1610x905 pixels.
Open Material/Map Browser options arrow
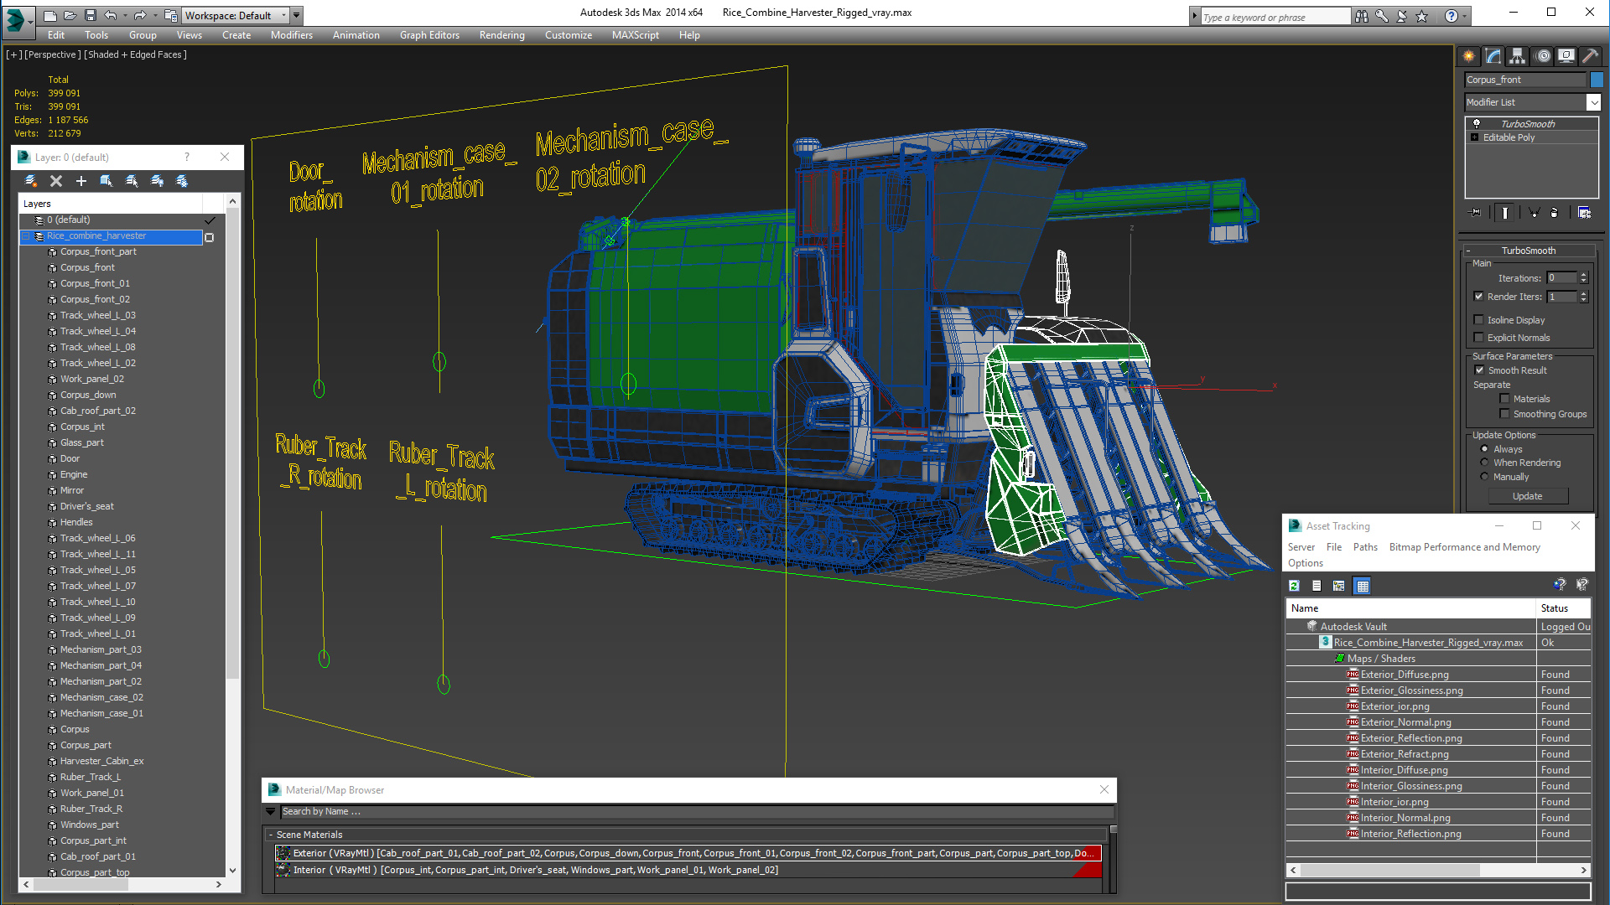[x=270, y=811]
